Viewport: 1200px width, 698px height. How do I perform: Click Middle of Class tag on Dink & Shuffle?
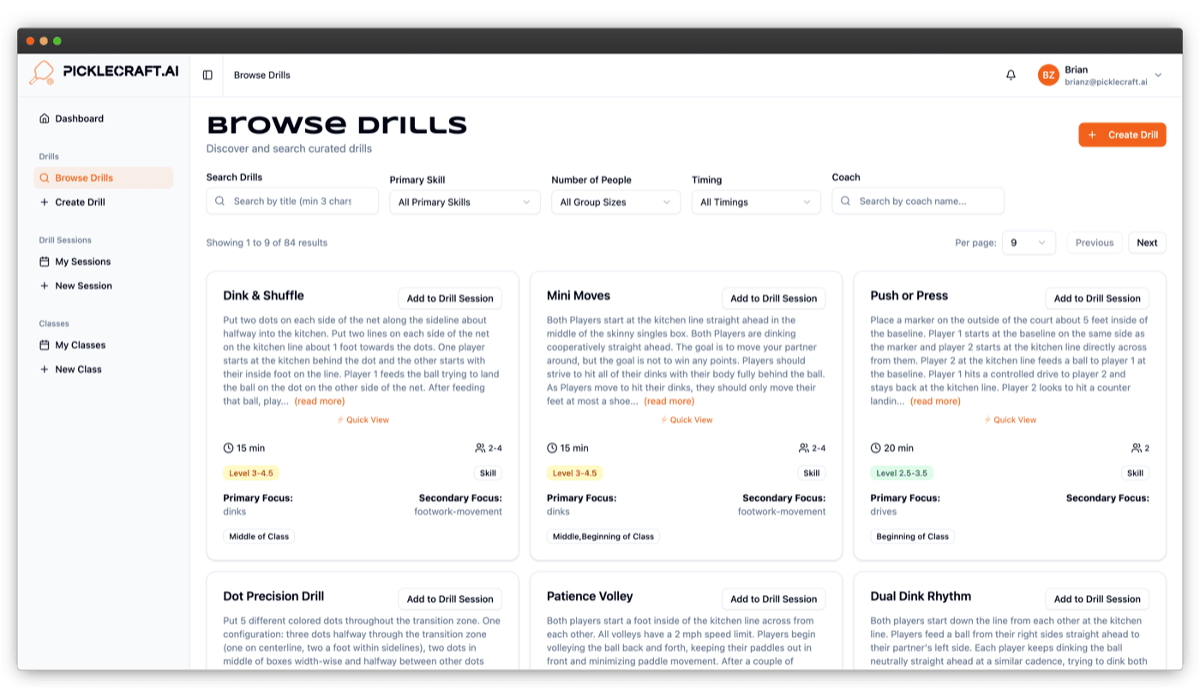point(259,537)
